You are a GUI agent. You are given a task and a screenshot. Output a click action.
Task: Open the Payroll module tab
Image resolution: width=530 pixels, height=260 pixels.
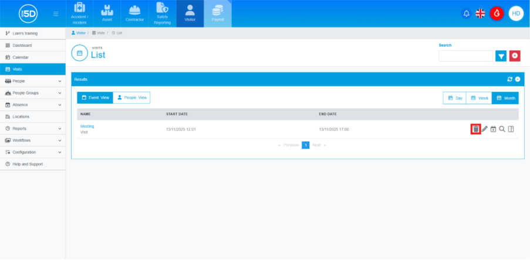point(217,13)
